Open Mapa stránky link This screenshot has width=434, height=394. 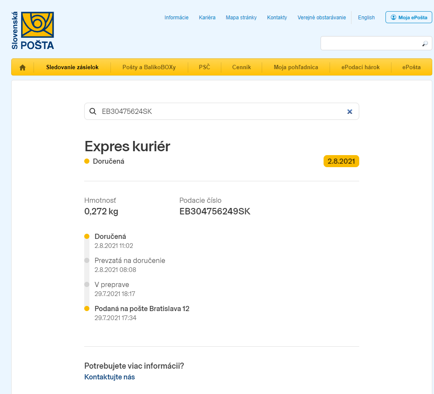[241, 18]
